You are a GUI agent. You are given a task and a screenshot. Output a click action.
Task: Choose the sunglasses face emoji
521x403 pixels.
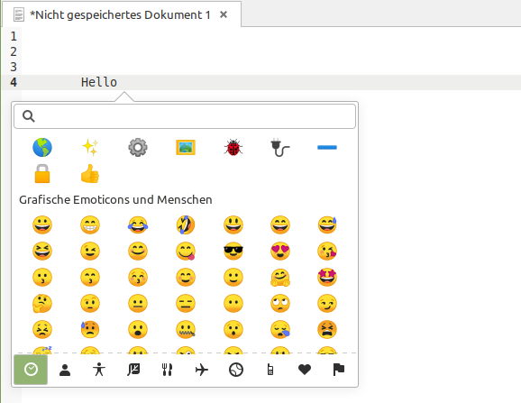tap(233, 252)
